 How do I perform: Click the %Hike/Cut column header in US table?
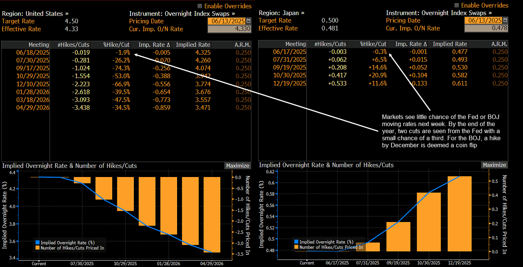coord(116,45)
